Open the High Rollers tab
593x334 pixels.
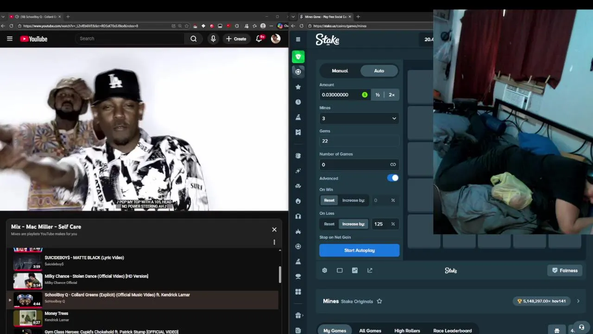(x=407, y=331)
